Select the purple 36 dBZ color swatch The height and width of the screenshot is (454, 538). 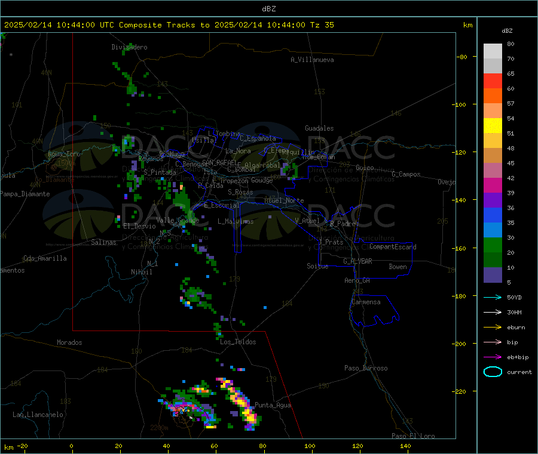493,200
